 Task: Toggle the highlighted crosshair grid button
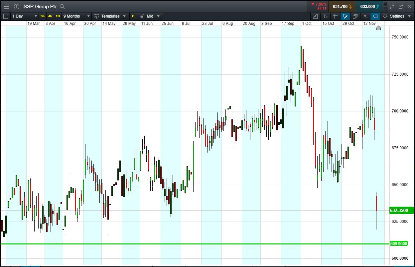tap(345, 16)
